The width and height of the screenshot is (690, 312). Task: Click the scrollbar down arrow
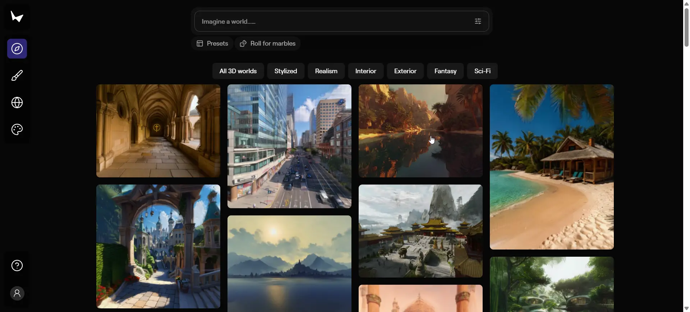(686, 308)
